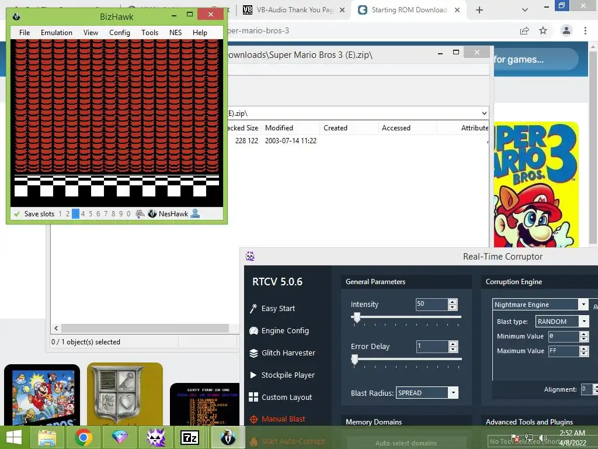Open the Chrome profile avatar icon
This screenshot has width=598, height=449.
click(x=566, y=30)
